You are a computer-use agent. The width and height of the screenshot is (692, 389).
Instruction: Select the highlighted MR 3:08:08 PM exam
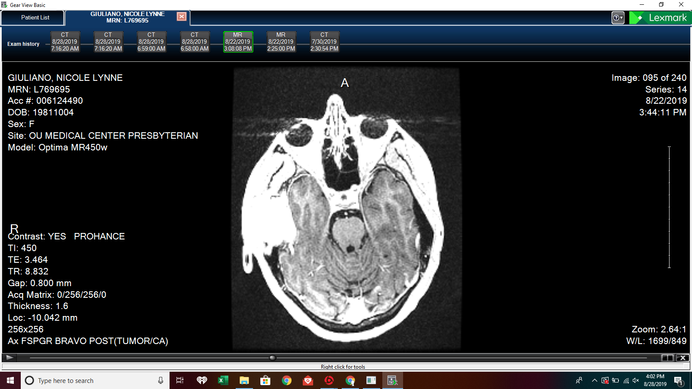[x=238, y=42]
